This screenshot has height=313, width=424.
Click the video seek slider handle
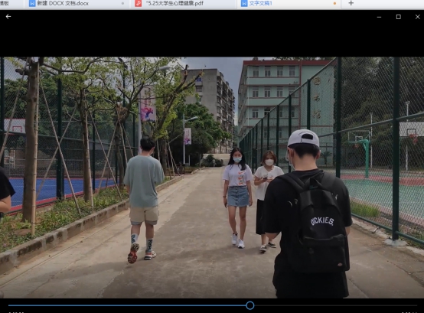250,305
